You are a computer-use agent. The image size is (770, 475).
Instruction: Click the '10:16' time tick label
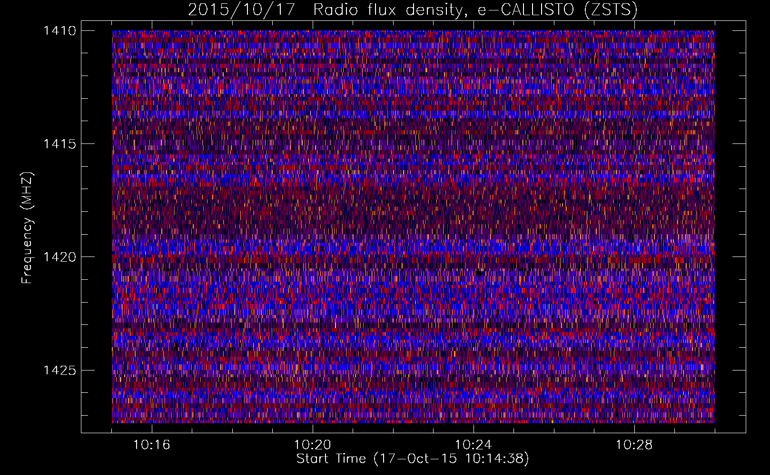(151, 445)
